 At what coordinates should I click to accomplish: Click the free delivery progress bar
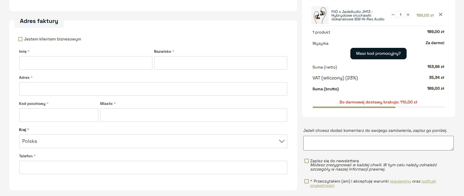point(378,107)
